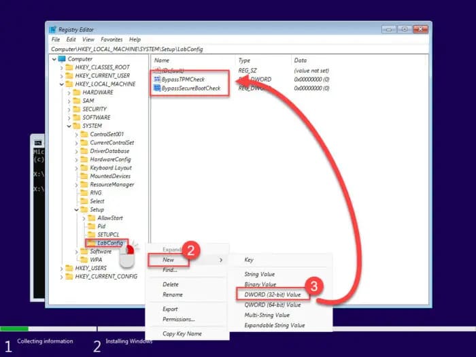
Task: Expand the HKEY_CLASSES_ROOT tree node
Action: (62, 67)
